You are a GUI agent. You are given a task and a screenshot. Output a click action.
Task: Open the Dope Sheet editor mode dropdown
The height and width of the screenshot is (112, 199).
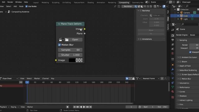click(x=9, y=79)
